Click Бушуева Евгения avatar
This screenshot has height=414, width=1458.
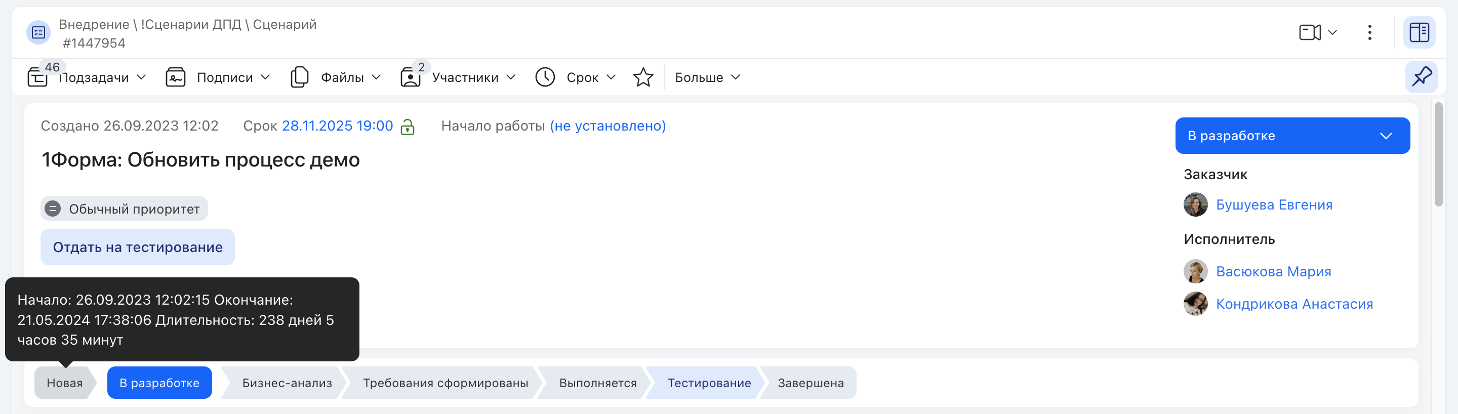(x=1195, y=205)
